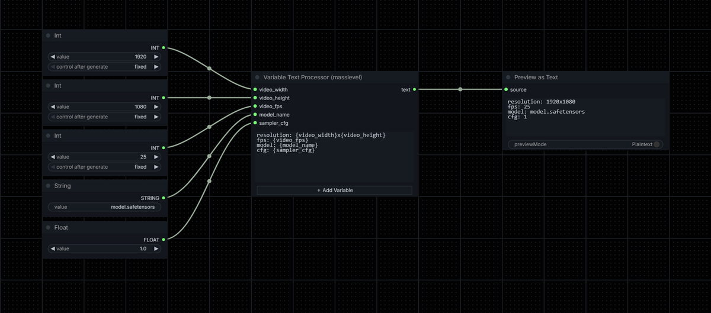711x313 pixels.
Task: Increase the 1080 value with right arrow
Action: [x=156, y=107]
